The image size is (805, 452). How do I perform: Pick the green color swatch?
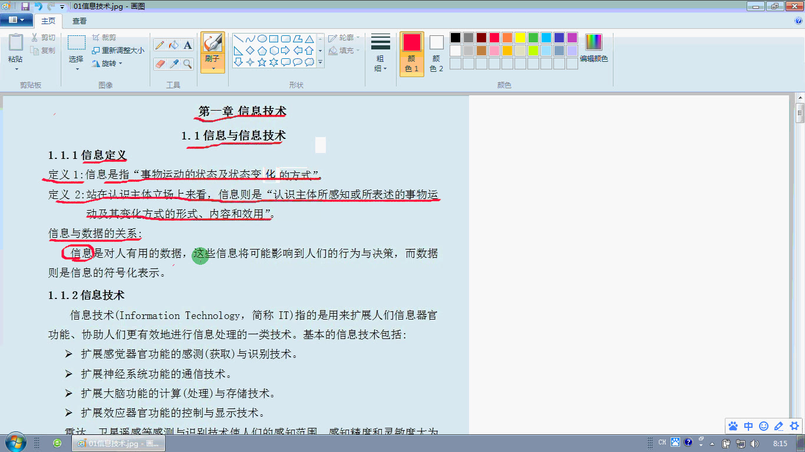tap(533, 38)
